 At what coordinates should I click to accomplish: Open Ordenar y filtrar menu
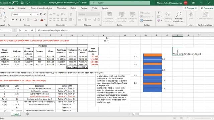point(168,17)
